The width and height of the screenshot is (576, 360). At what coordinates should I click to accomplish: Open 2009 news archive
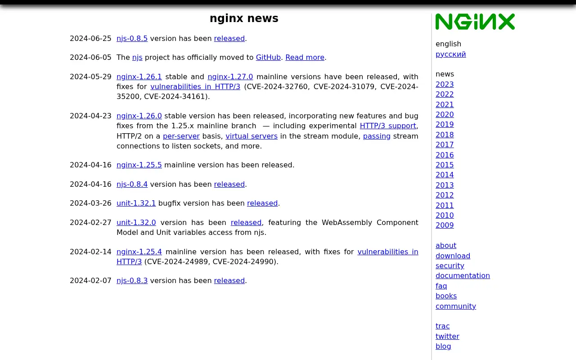[445, 225]
